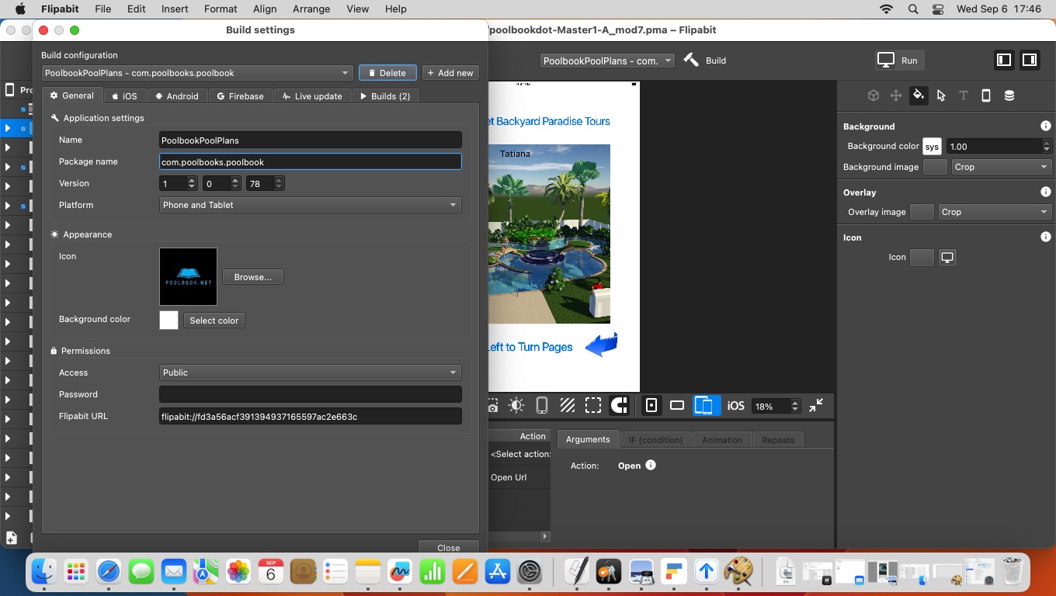
Task: Click the Select color button
Action: click(x=214, y=321)
